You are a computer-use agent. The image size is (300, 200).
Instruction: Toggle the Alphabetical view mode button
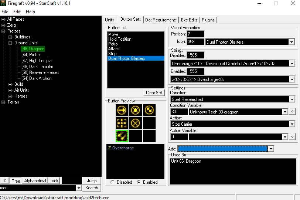35,181
